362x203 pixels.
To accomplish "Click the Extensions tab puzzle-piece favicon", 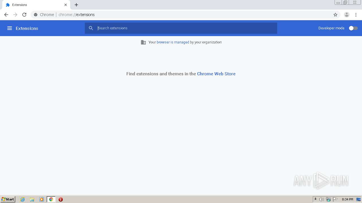I will 8,5.
